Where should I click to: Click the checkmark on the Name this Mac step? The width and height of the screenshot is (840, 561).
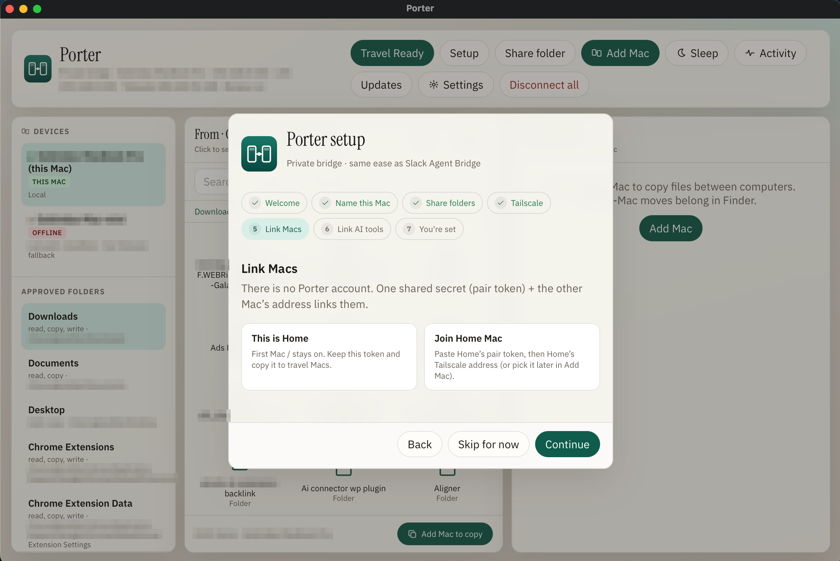coord(325,203)
